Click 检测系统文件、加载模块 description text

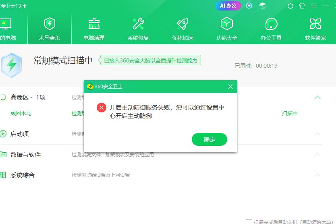click(113, 155)
